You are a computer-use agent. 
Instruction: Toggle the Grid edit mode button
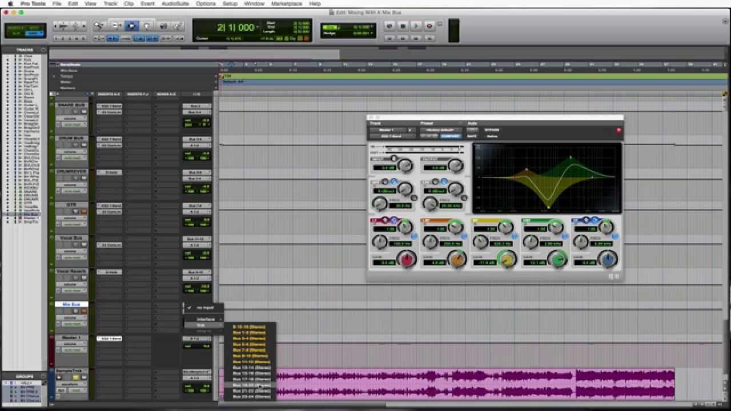pyautogui.click(x=35, y=33)
